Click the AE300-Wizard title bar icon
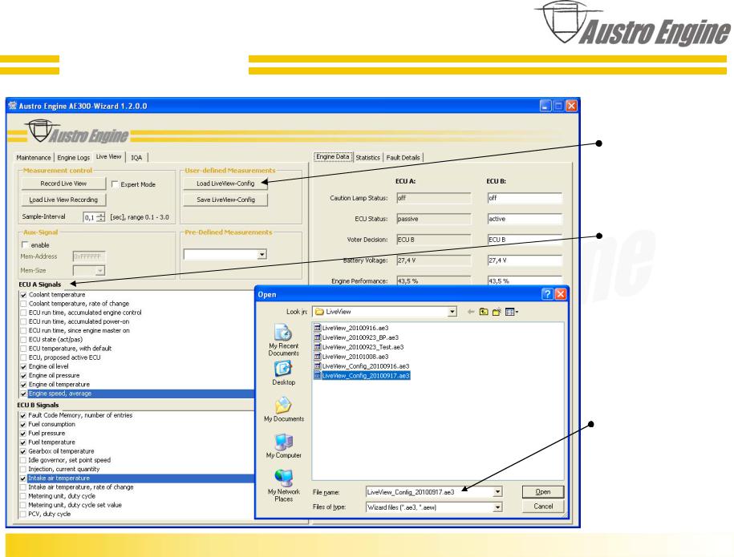This screenshot has height=557, width=734. [x=13, y=106]
